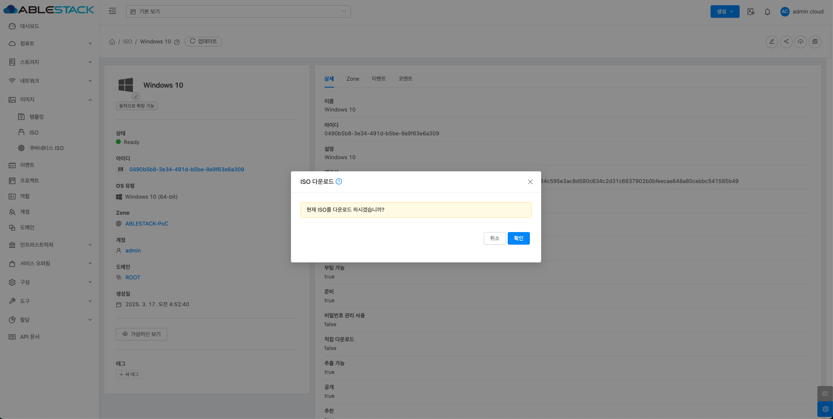This screenshot has width=833, height=419.
Task: Click the settings gear icon at bottom right
Action: [825, 409]
